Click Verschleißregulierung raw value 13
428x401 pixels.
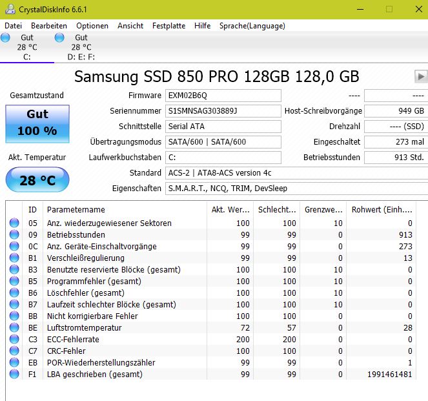point(408,258)
